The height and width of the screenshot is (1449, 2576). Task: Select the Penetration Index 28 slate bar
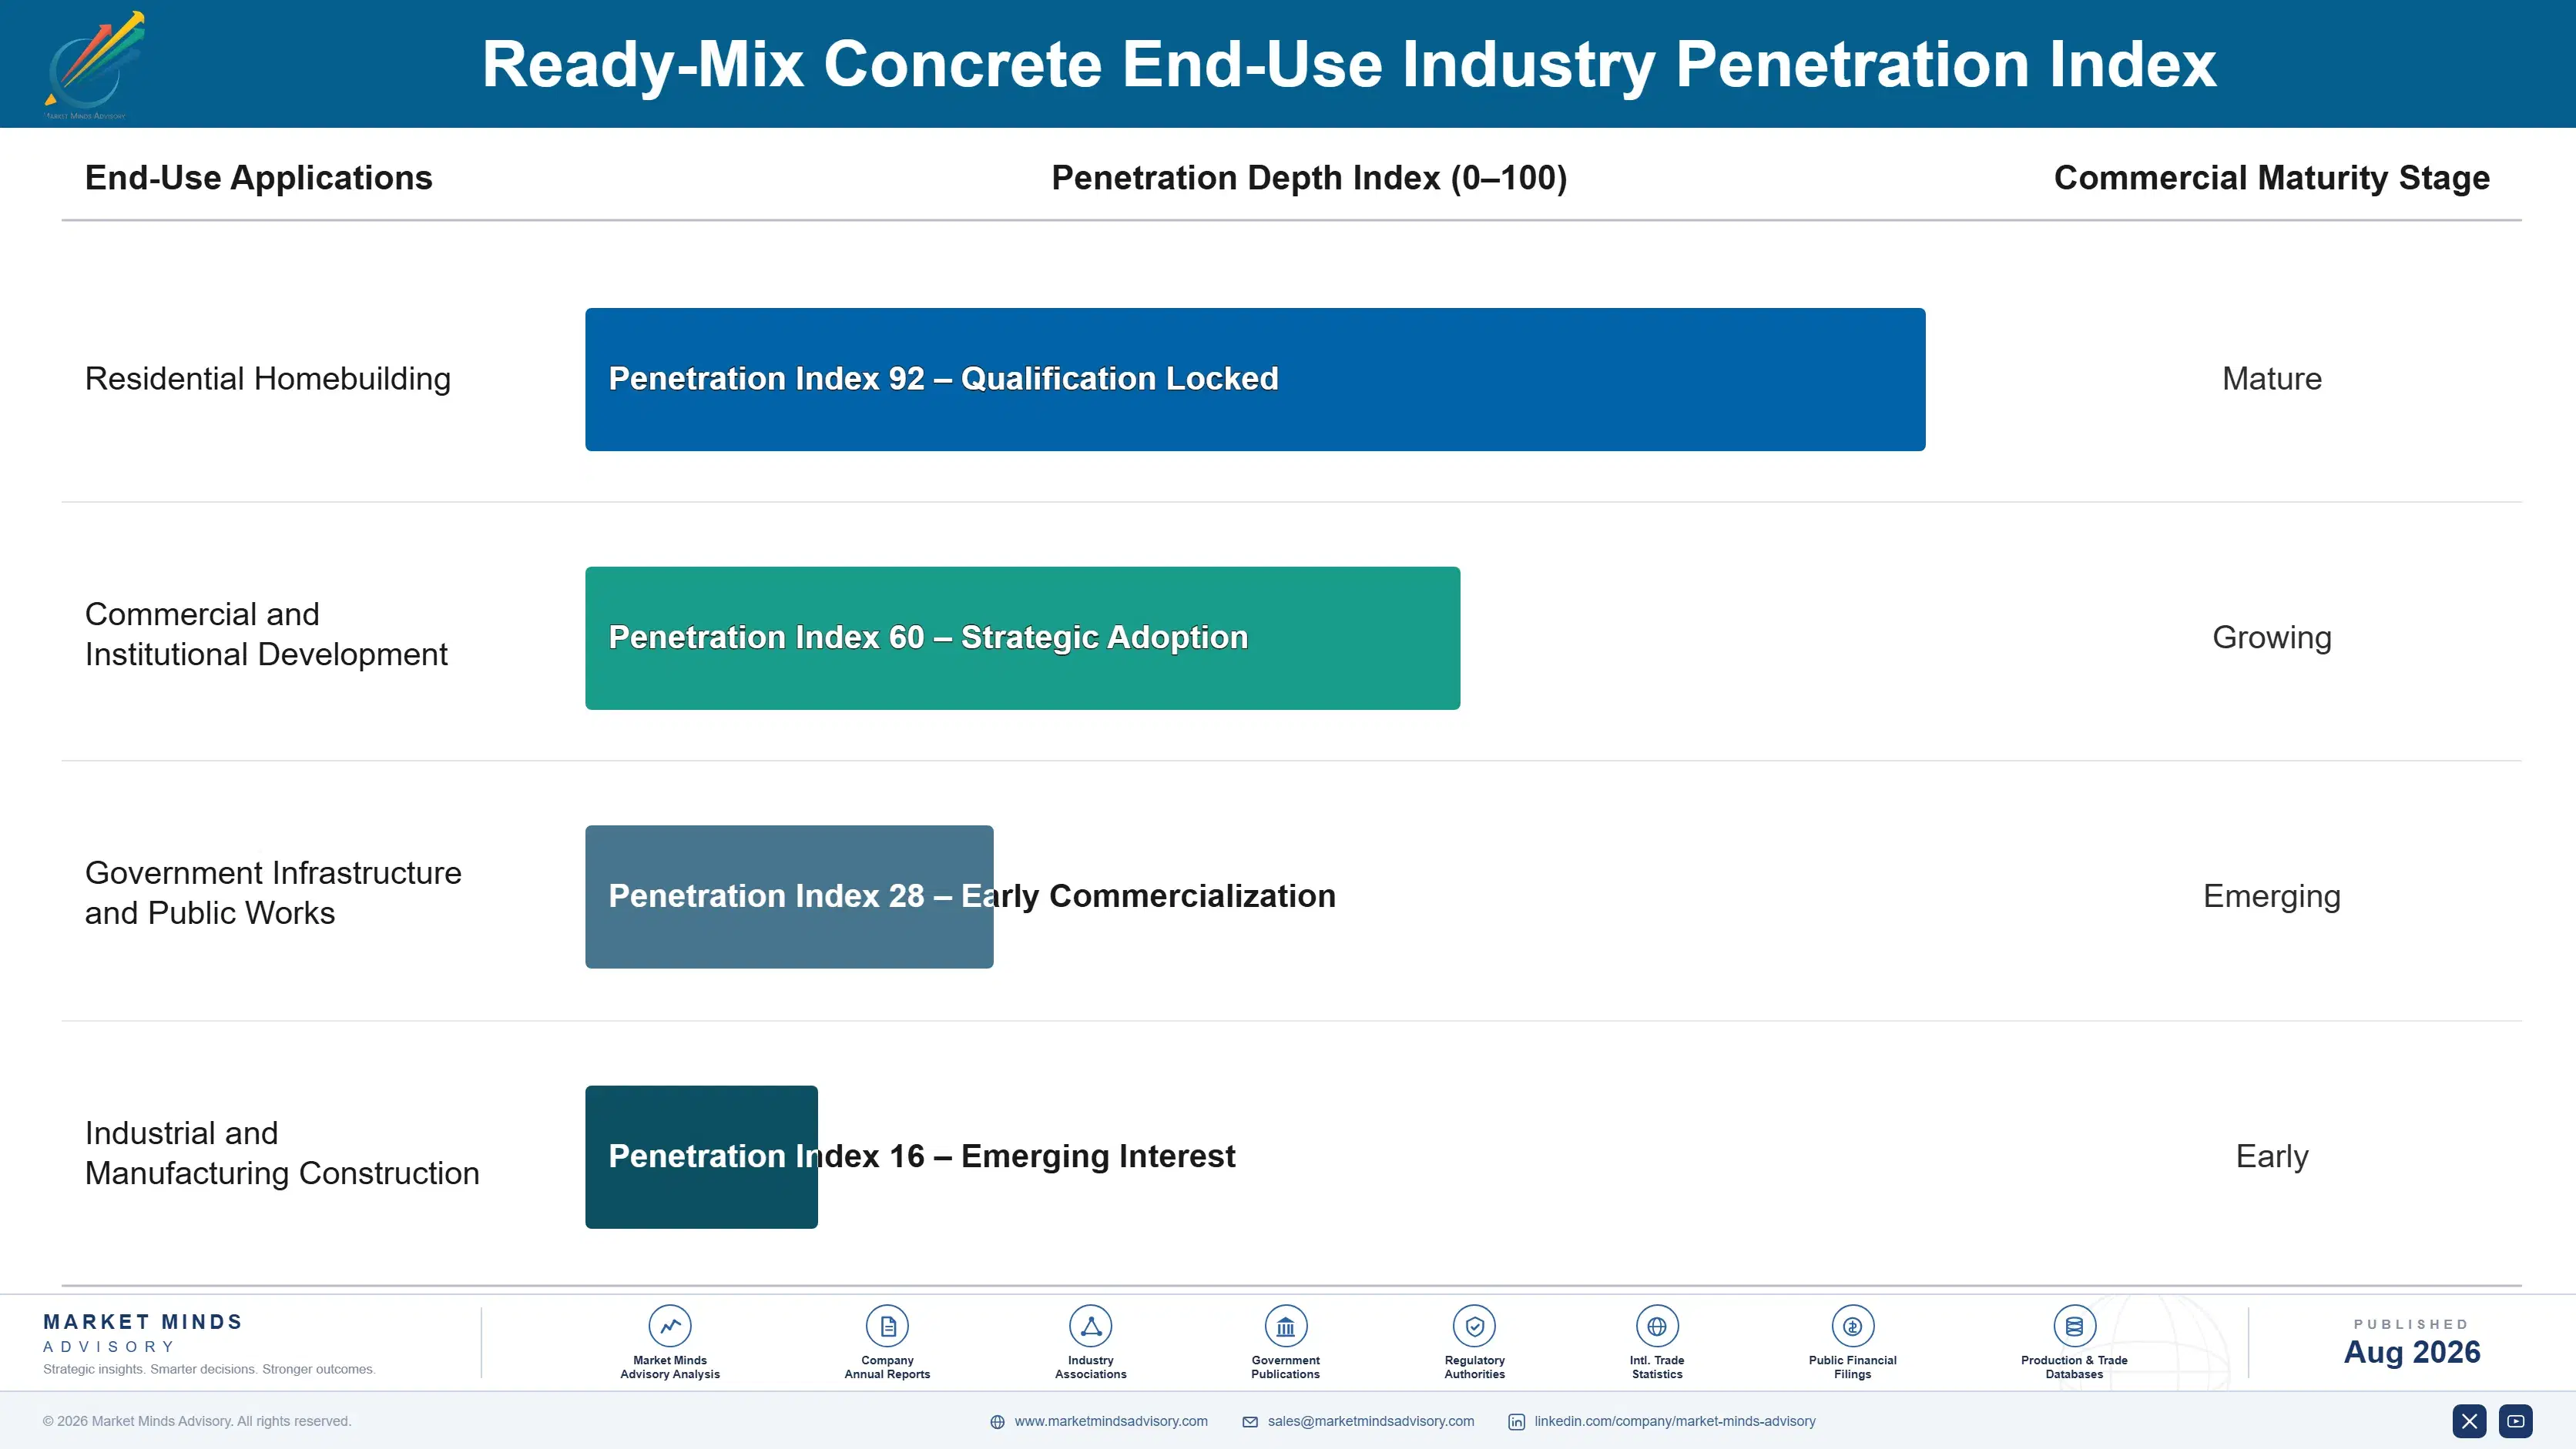pos(789,896)
